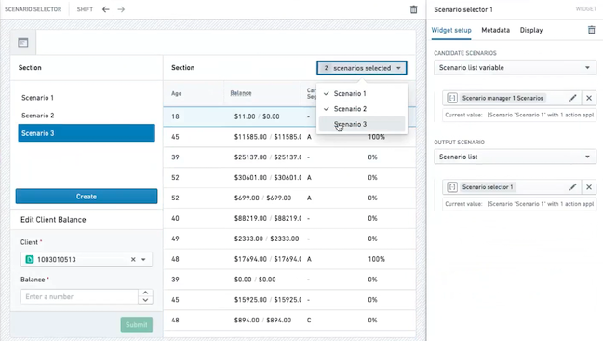
Task: Click the Submit button
Action: pyautogui.click(x=137, y=324)
